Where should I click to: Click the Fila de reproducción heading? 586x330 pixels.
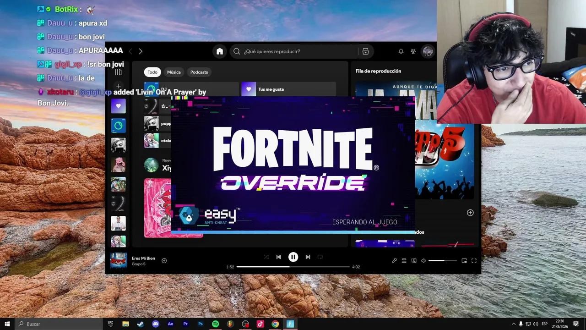point(378,71)
